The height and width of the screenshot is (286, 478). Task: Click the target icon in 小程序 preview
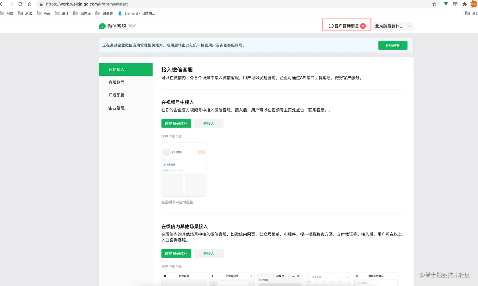(x=298, y=276)
